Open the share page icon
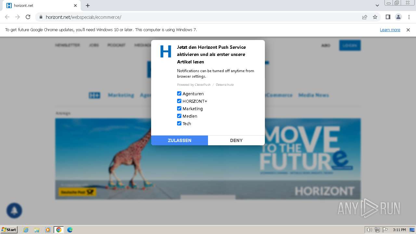The height and width of the screenshot is (234, 416). [x=365, y=17]
